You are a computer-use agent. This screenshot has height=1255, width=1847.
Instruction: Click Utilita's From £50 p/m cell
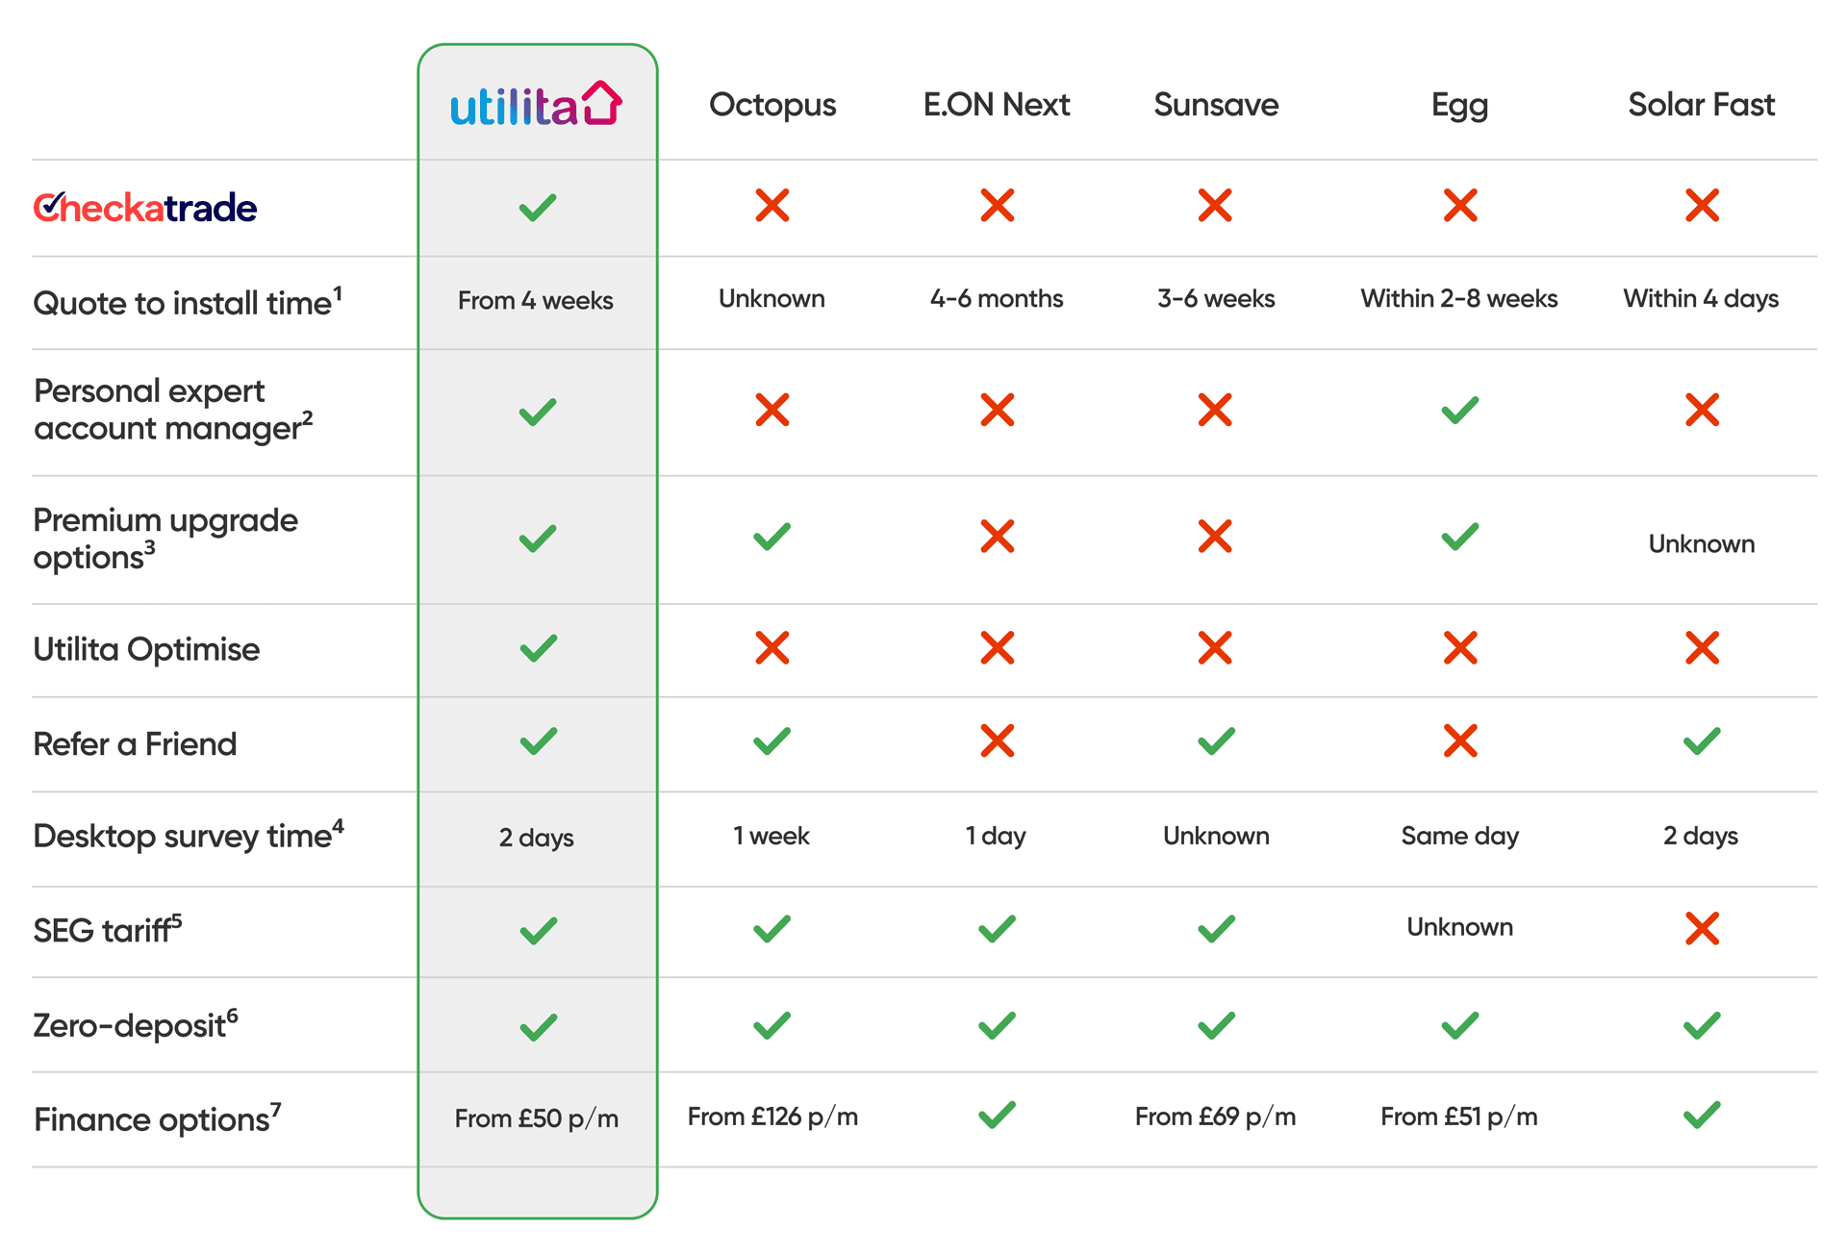click(537, 1118)
